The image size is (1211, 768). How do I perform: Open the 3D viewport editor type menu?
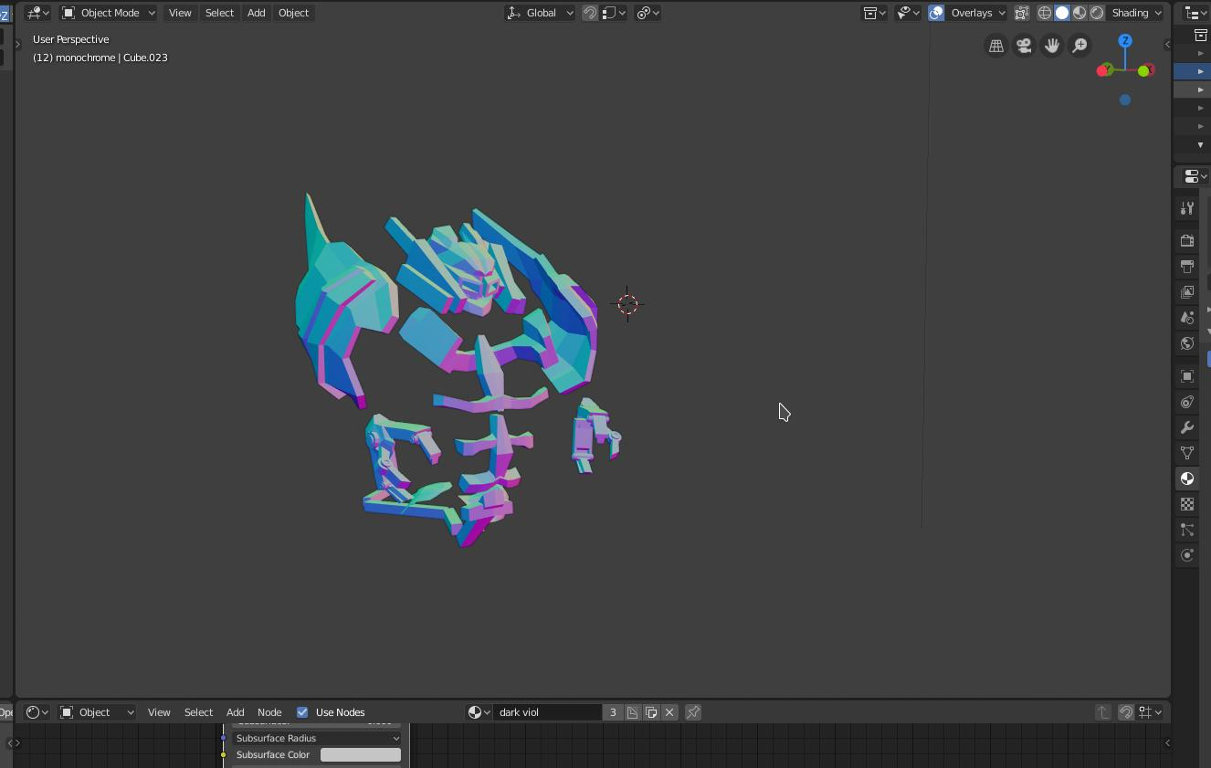[x=37, y=13]
